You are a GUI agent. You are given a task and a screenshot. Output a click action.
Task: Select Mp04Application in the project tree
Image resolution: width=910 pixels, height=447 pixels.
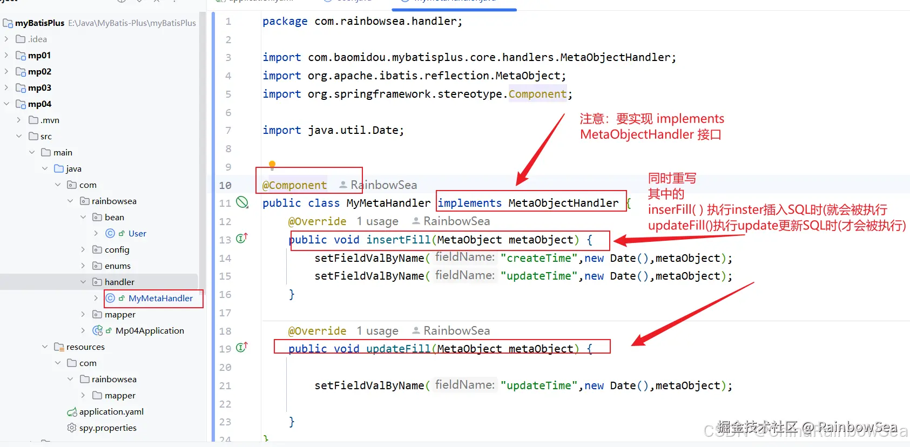[x=150, y=330]
